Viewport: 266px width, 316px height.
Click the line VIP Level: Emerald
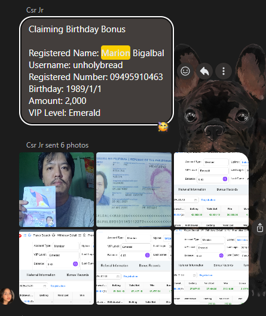65,113
